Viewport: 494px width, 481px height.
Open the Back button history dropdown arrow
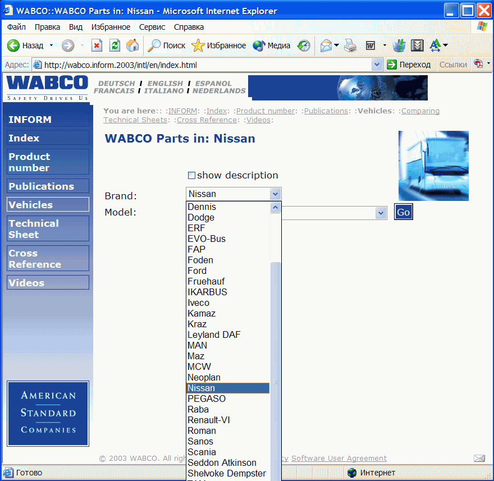coord(51,45)
